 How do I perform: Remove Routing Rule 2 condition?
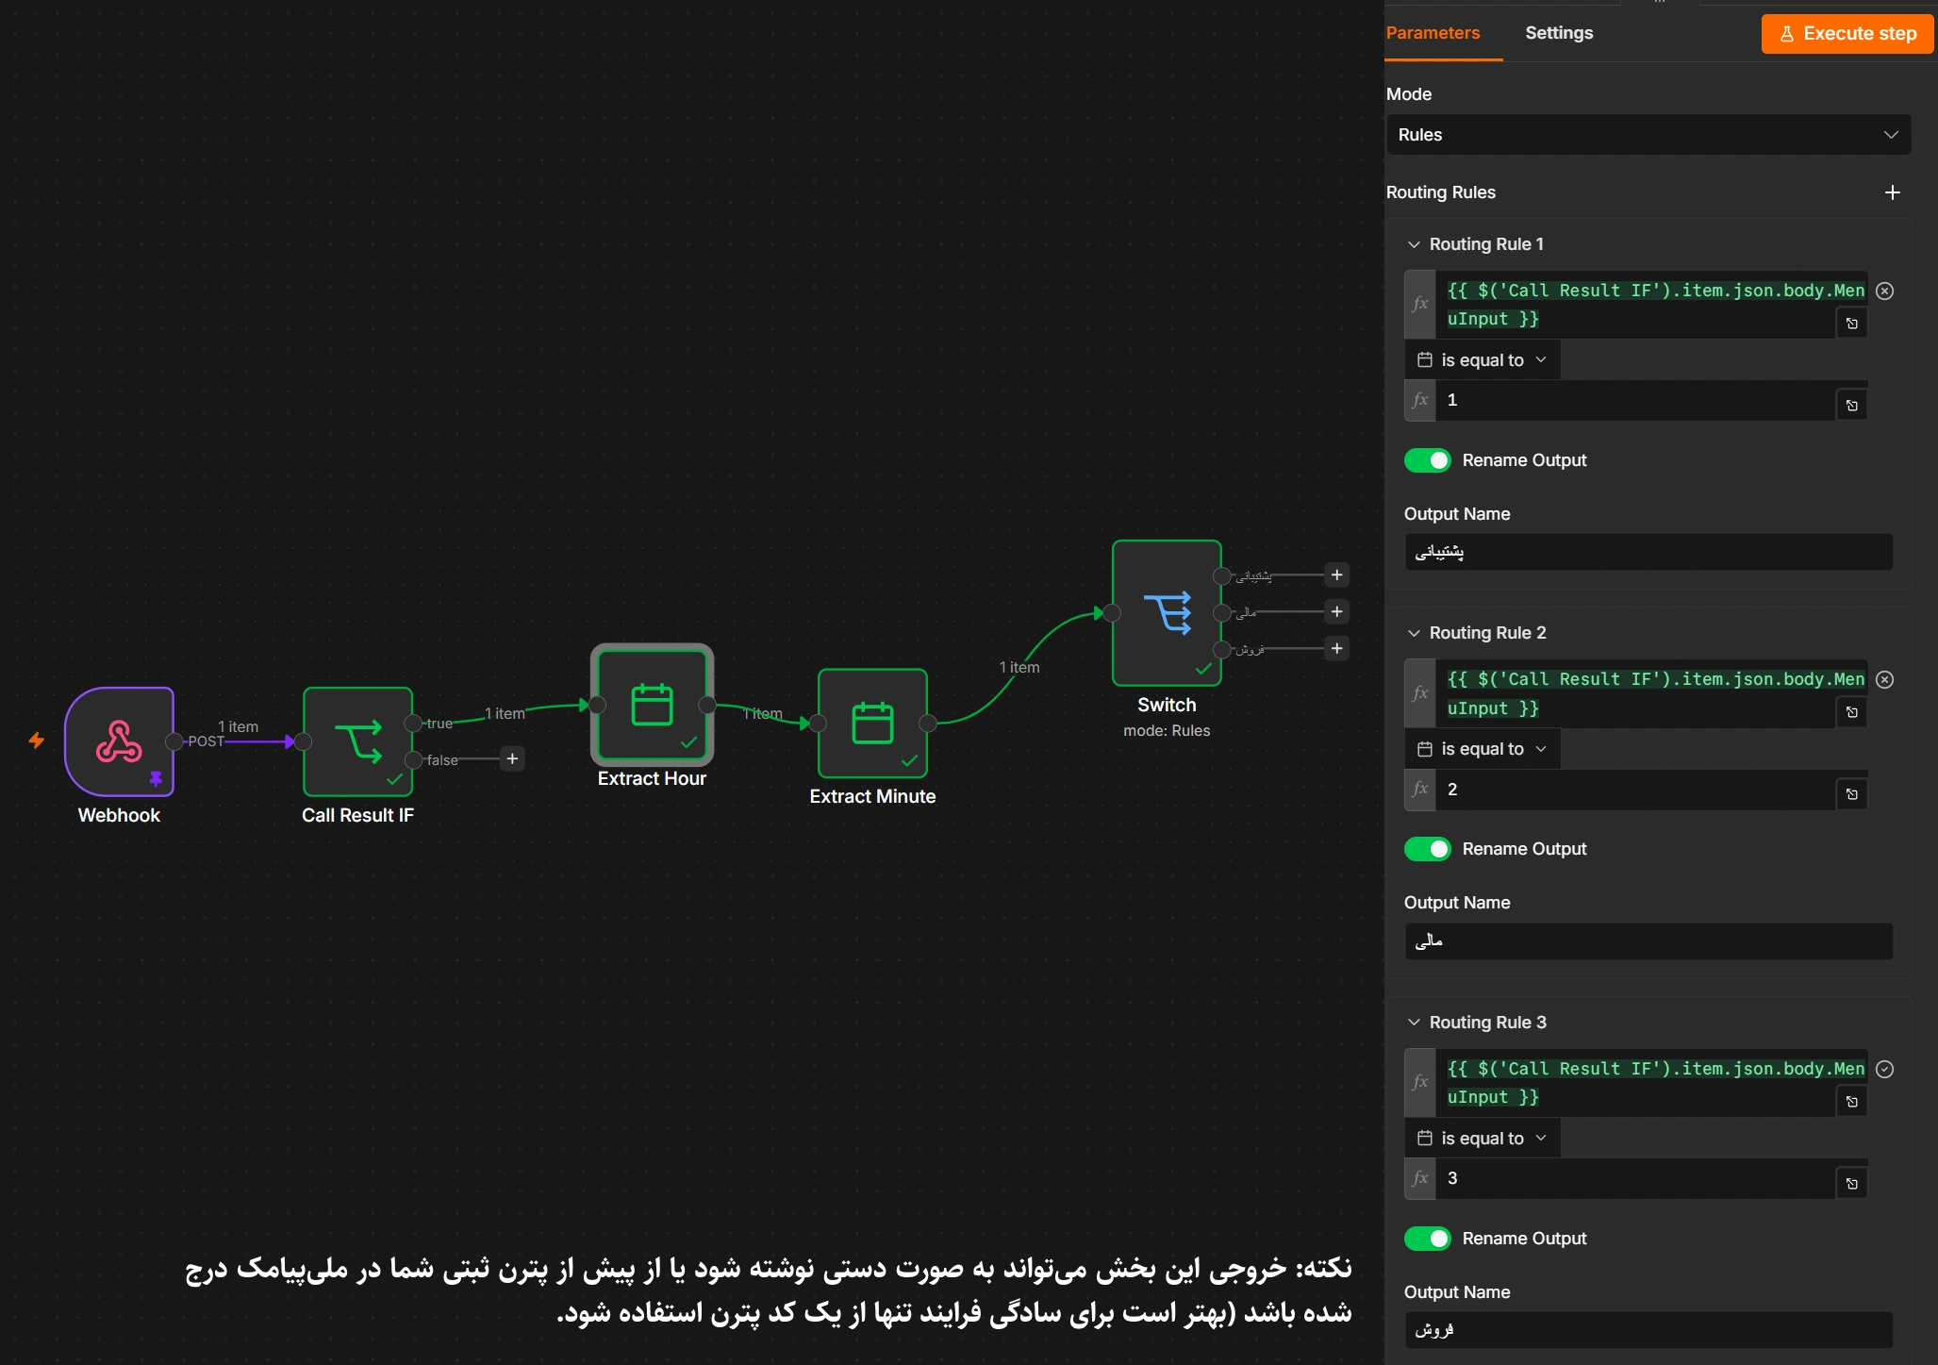pyautogui.click(x=1884, y=679)
